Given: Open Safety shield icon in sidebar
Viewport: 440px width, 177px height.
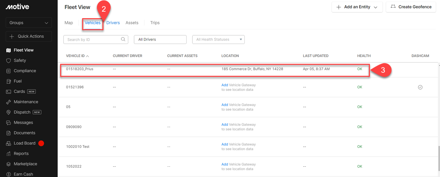Looking at the screenshot, I should click(x=9, y=60).
